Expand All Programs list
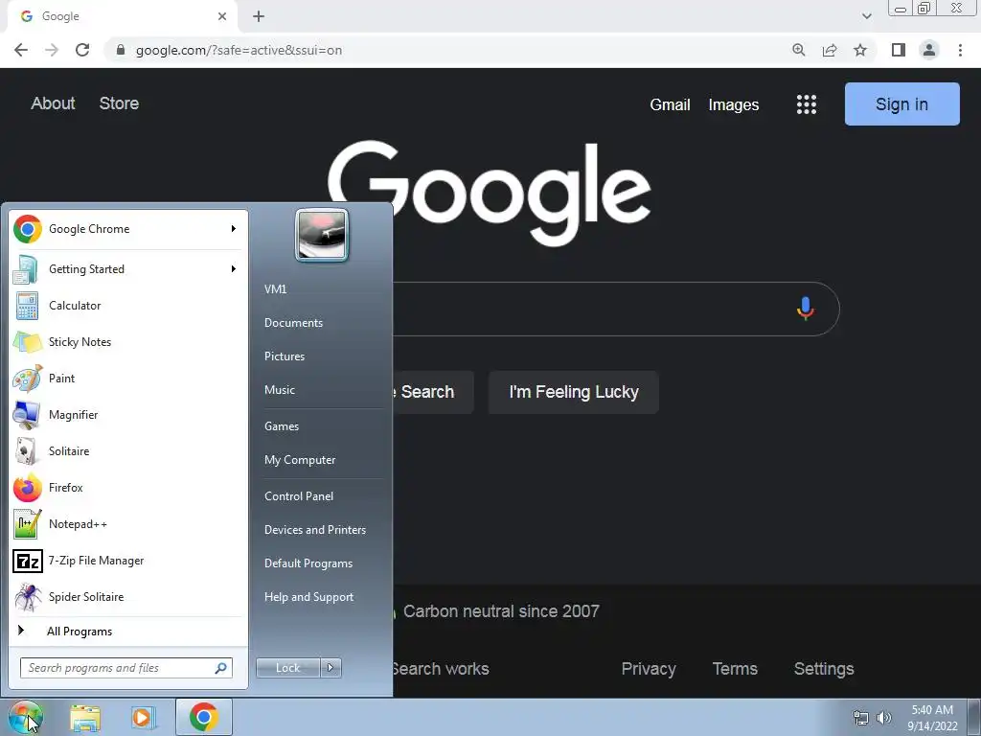The image size is (981, 736). [127, 631]
